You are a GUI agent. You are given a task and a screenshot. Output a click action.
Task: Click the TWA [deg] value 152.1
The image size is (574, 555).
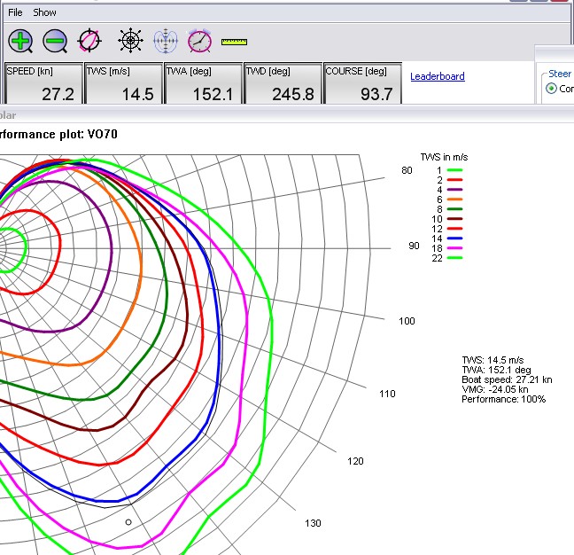pyautogui.click(x=213, y=94)
